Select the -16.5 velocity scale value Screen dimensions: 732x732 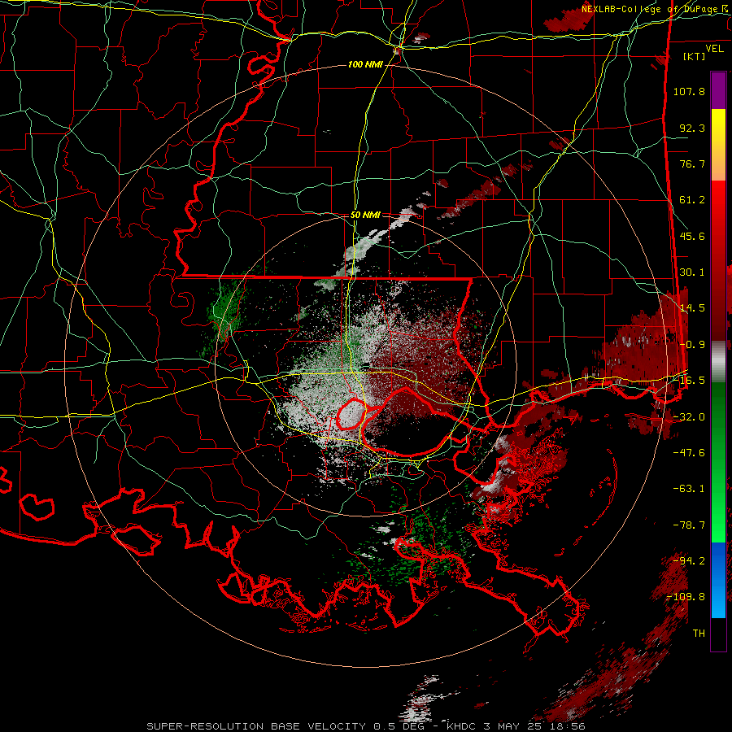(689, 381)
